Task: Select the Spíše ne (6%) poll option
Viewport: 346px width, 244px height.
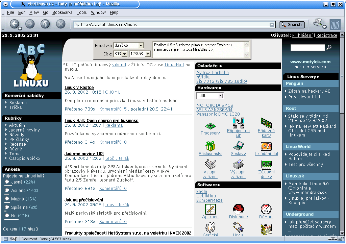Action: (7, 207)
